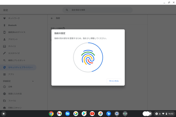Click the search field 設定項目を検索

97,10
